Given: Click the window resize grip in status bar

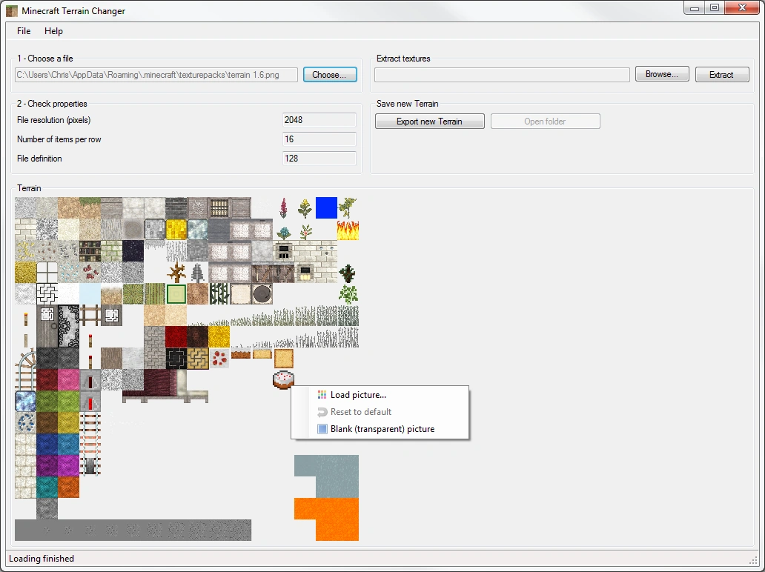Looking at the screenshot, I should pyautogui.click(x=753, y=560).
